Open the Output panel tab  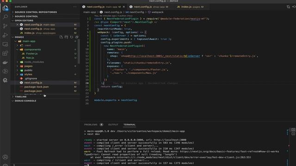point(113,125)
